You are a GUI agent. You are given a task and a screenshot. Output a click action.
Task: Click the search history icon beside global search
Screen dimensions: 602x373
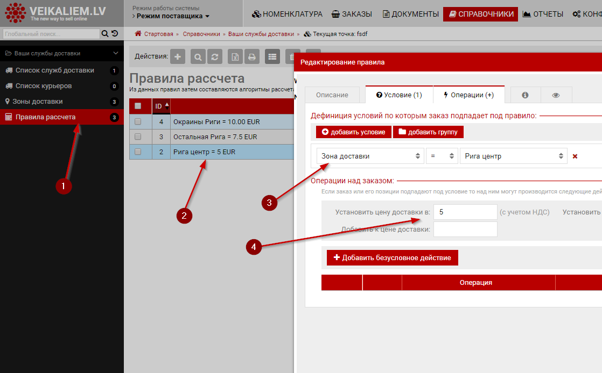[x=115, y=34]
